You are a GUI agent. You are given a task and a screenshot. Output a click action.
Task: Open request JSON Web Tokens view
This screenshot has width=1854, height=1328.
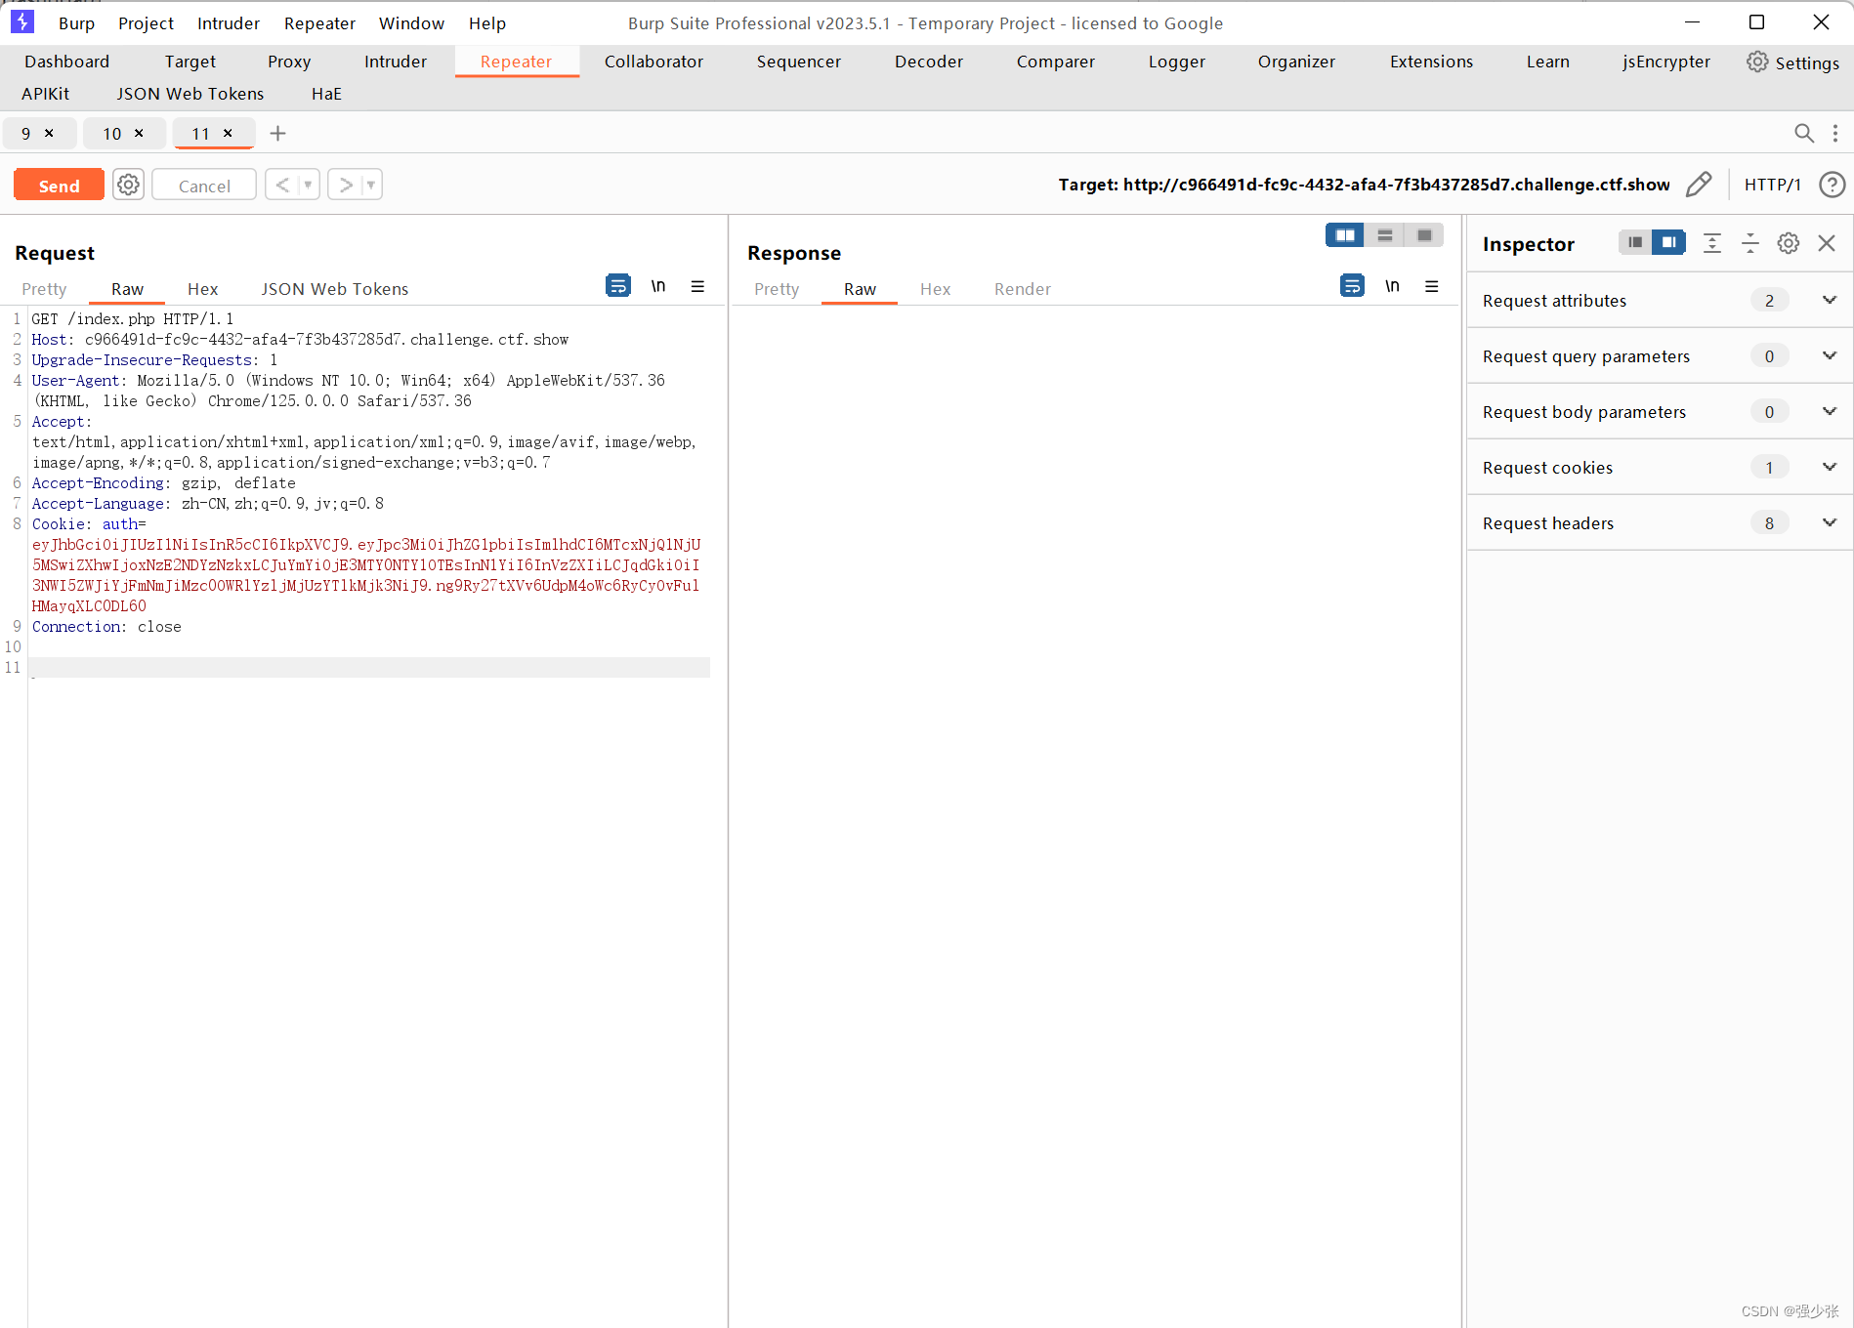pyautogui.click(x=334, y=289)
